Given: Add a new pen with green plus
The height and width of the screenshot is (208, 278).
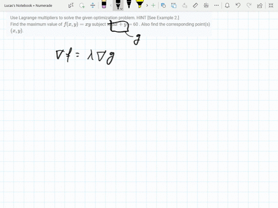Looking at the screenshot, I should 153,5.
